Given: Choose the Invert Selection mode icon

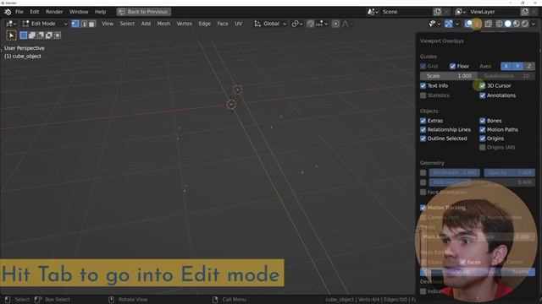Looking at the screenshot, I should (49, 35).
